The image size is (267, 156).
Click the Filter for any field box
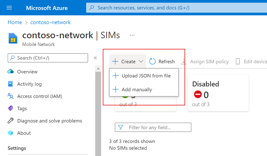click(153, 127)
